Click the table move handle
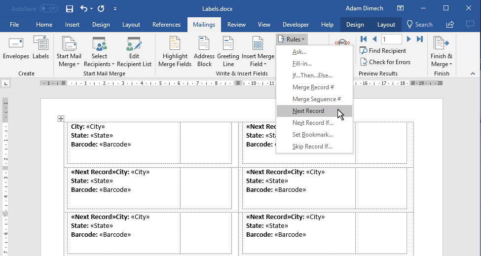Image resolution: width=481 pixels, height=256 pixels. tap(61, 118)
